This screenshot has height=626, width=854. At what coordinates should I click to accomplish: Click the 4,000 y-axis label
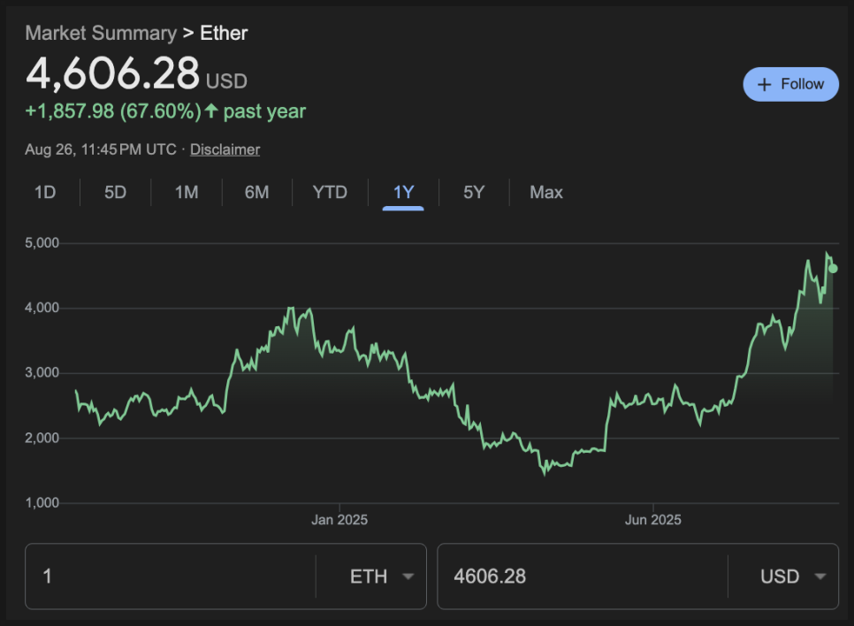(42, 308)
